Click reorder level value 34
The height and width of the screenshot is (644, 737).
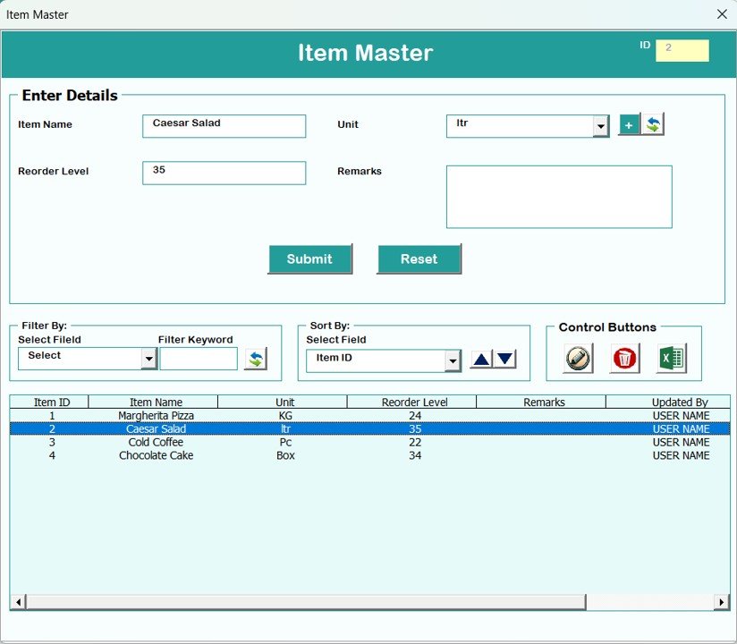pos(415,455)
